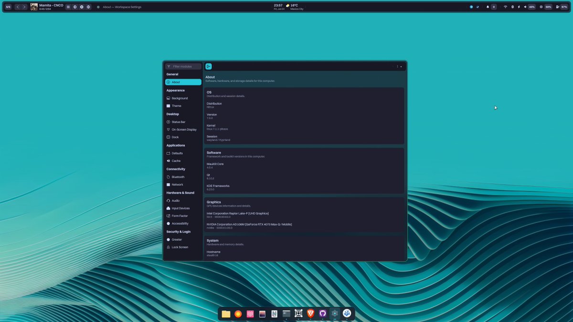Toggle the sidebar button in header
This screenshot has width=573, height=322.
pyautogui.click(x=209, y=66)
